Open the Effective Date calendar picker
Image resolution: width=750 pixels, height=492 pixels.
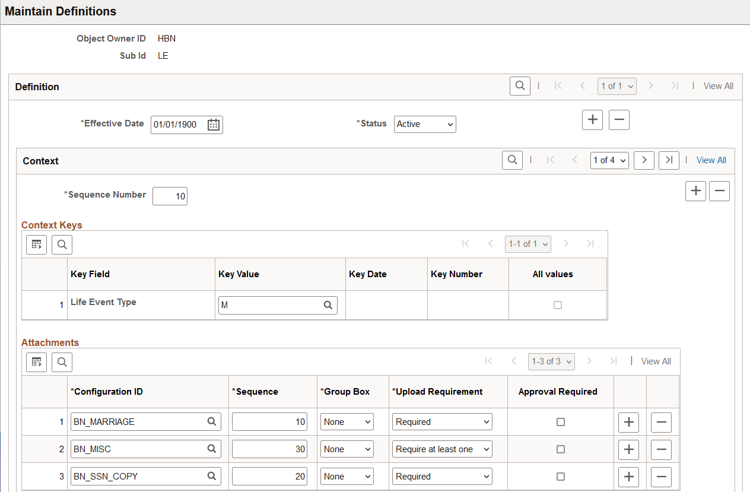(214, 125)
